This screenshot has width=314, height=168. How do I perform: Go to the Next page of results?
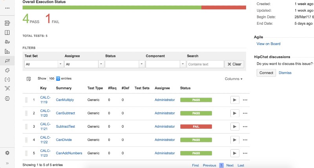pos(230,165)
